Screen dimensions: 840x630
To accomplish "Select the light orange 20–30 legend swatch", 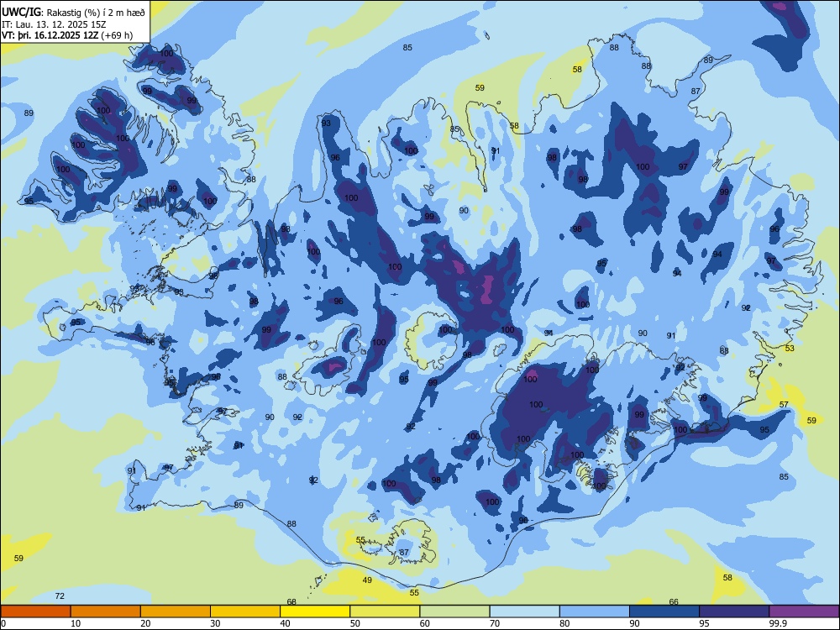I will (x=176, y=612).
